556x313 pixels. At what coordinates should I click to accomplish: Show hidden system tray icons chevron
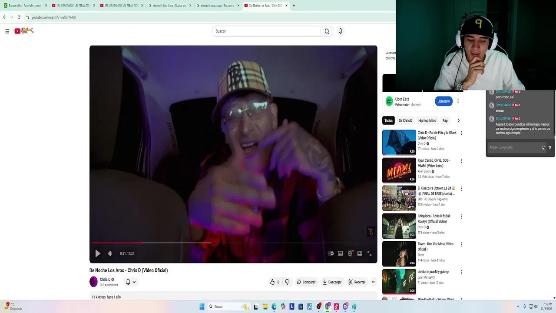click(518, 306)
